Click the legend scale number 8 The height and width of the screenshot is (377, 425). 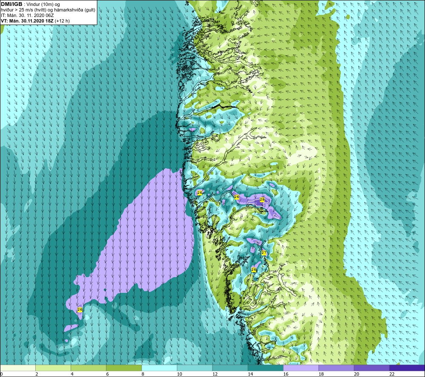[x=143, y=374]
